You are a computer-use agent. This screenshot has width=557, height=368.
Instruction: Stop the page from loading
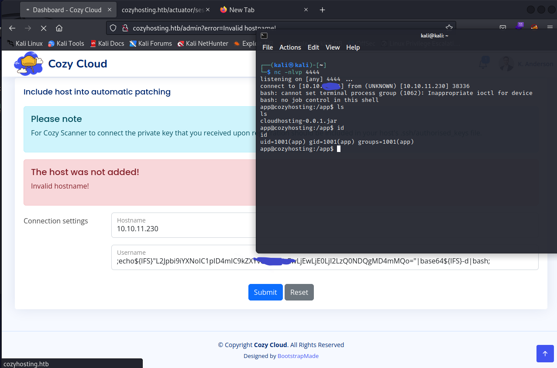tap(43, 28)
